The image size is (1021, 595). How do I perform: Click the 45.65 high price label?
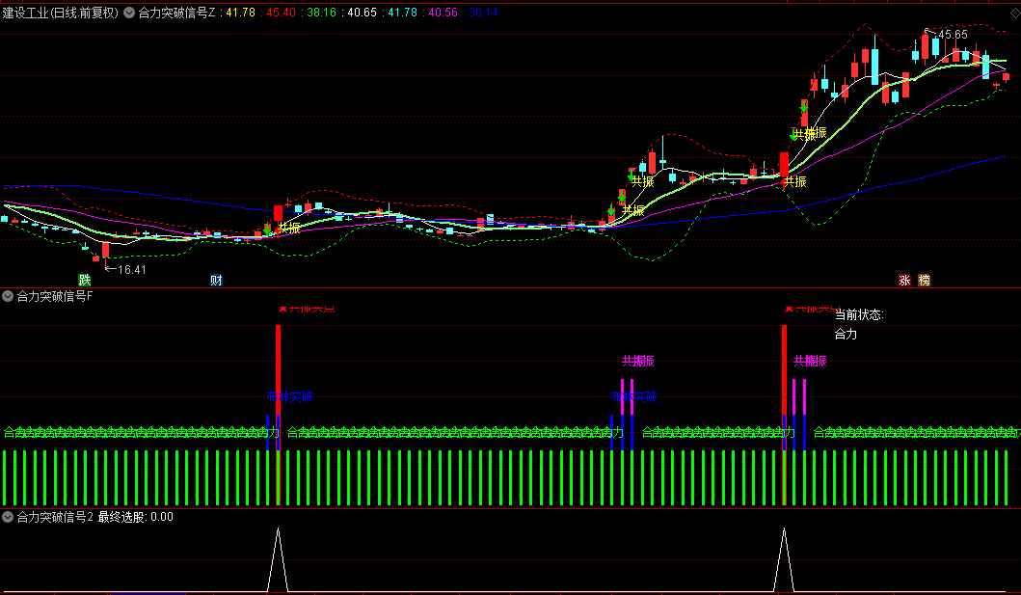click(x=953, y=35)
